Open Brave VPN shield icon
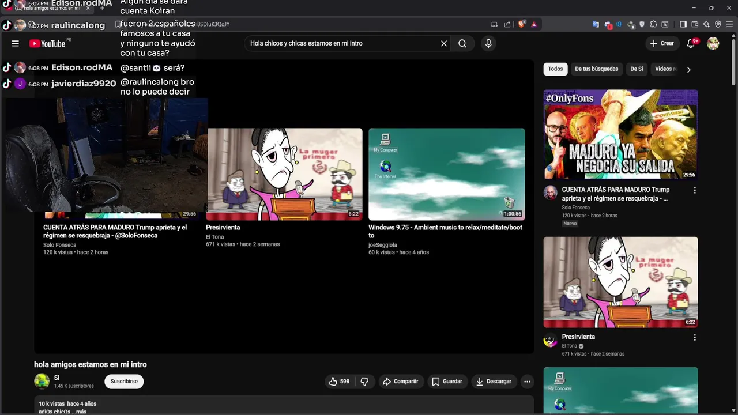738x415 pixels. tap(718, 24)
